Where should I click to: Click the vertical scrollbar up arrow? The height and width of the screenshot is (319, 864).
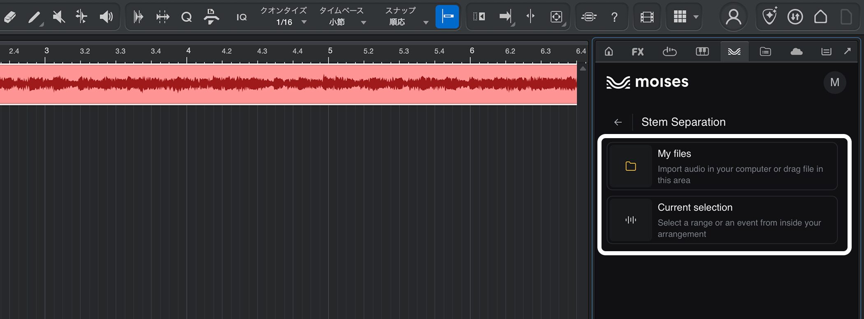tap(583, 69)
